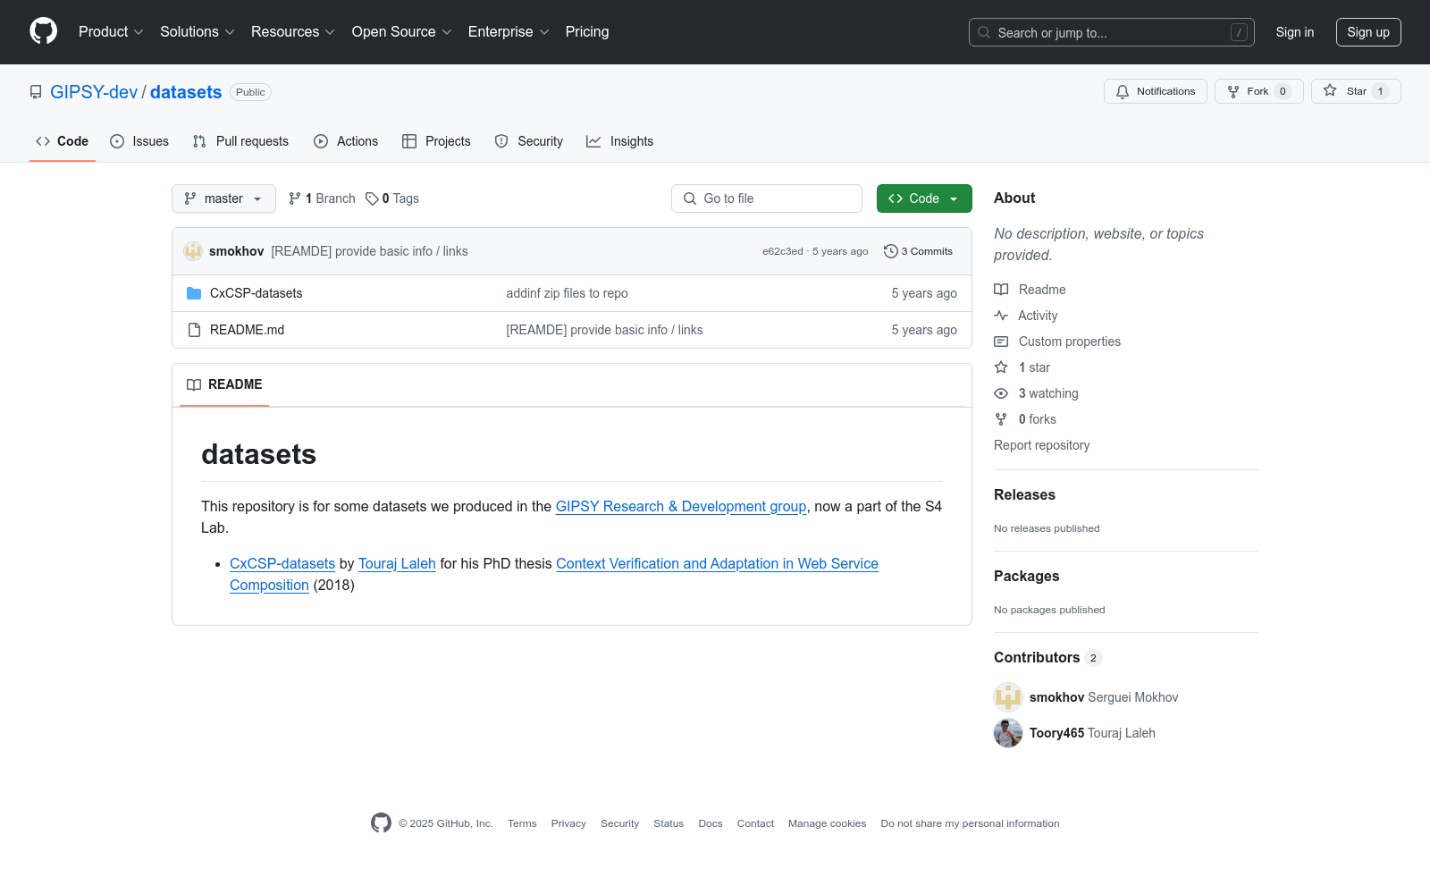Click the book icon beside README heading
Image resolution: width=1430 pixels, height=894 pixels.
tap(194, 384)
